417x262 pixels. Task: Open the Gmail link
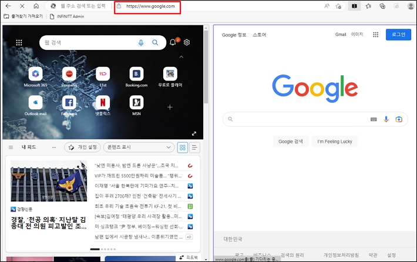pyautogui.click(x=341, y=34)
